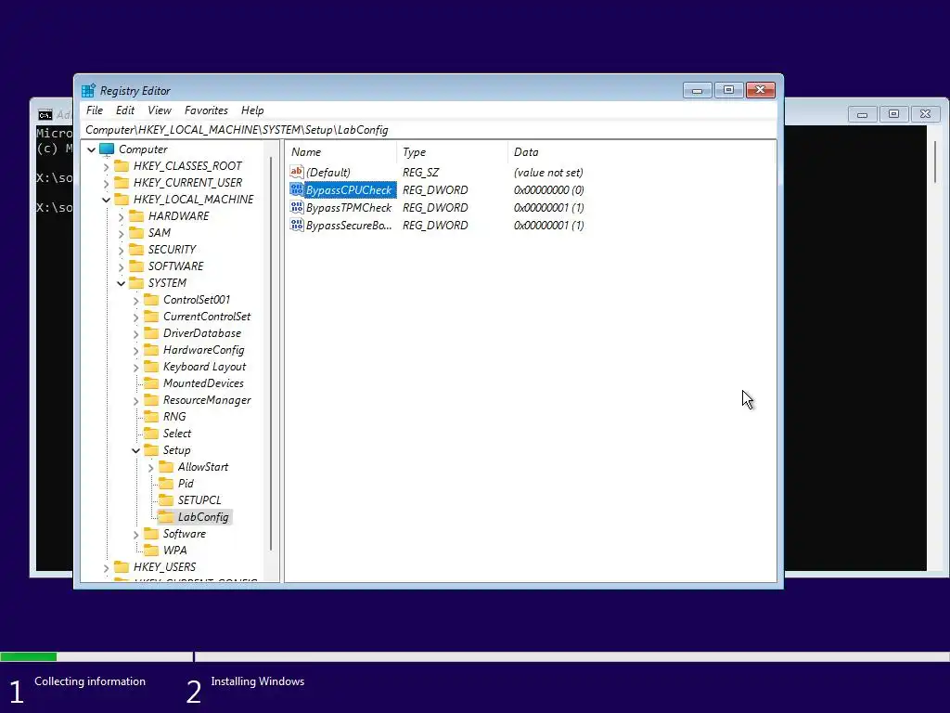The width and height of the screenshot is (950, 713).
Task: Click the Windows setup progress bar
Action: (475, 656)
